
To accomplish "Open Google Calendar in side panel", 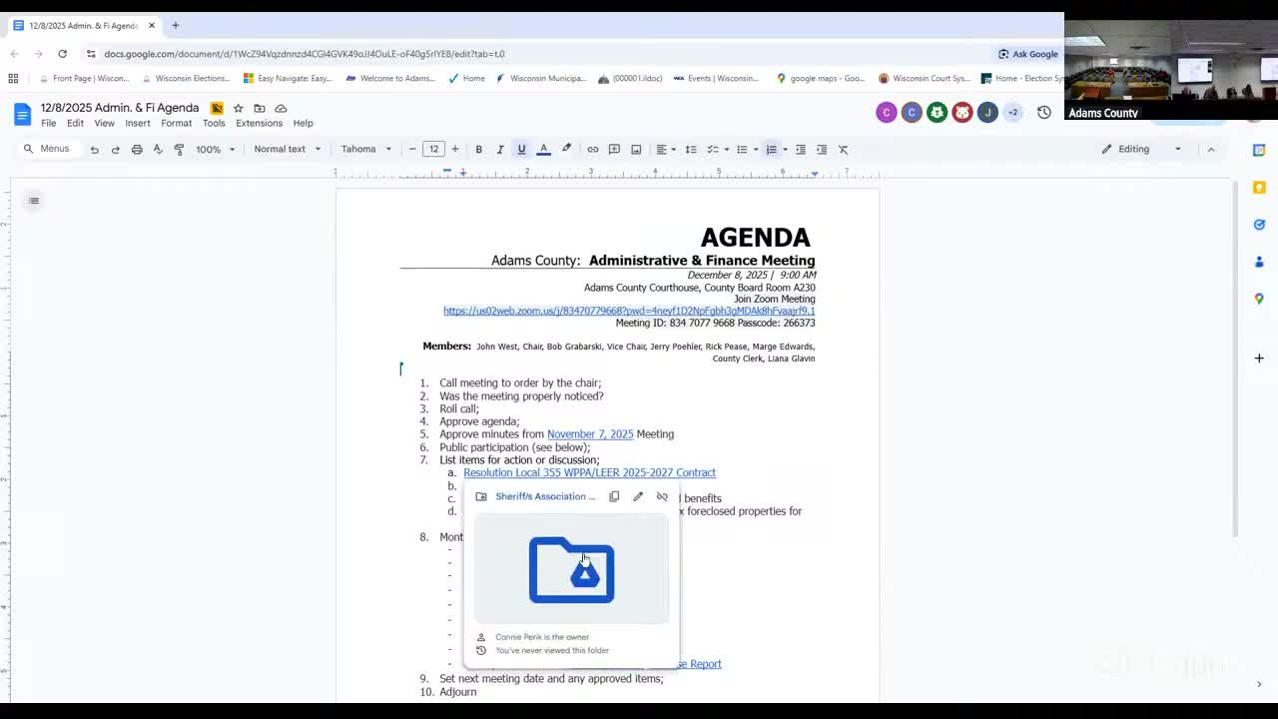I will click(x=1259, y=150).
